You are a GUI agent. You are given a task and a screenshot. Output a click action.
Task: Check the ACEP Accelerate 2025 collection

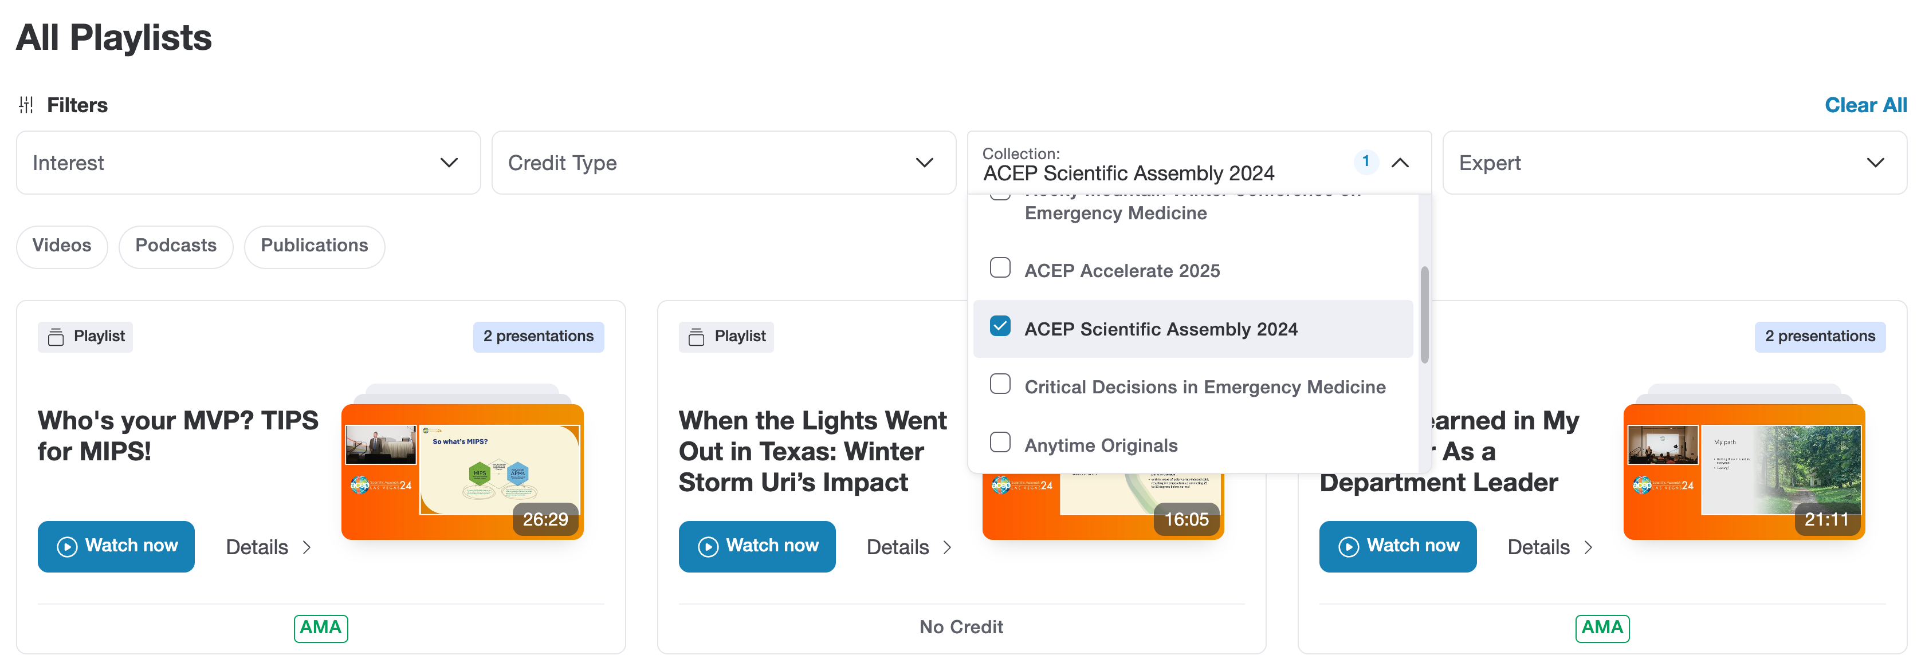pyautogui.click(x=1000, y=267)
